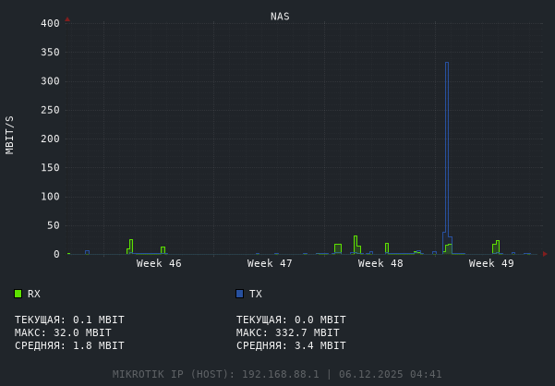The height and width of the screenshot is (386, 555).
Task: Click the 200 tick on the Y axis
Action: click(50, 139)
